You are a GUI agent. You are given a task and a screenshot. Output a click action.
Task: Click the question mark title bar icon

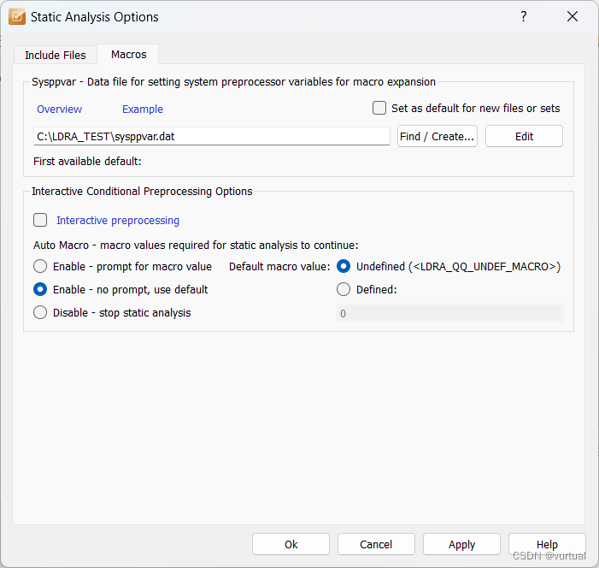click(x=523, y=16)
